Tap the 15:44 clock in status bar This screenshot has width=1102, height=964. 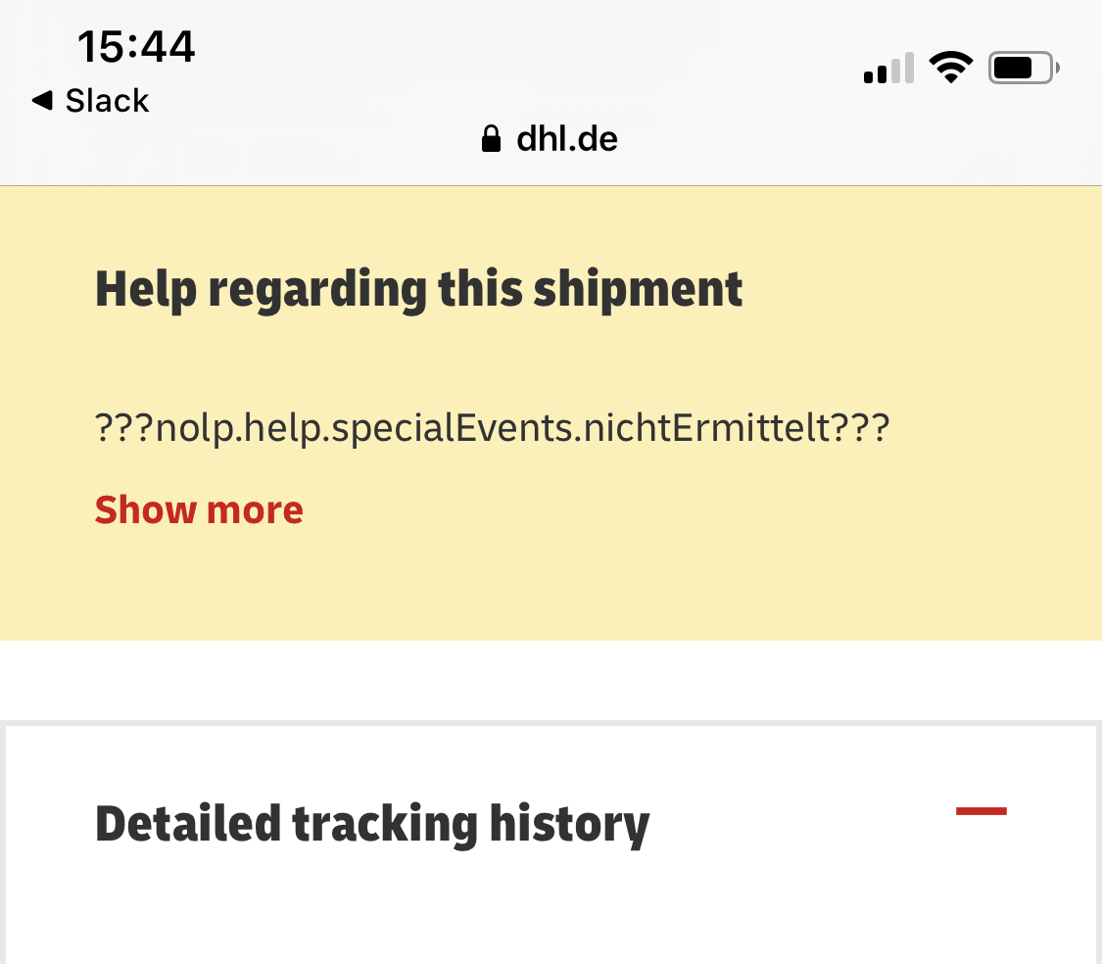pos(136,46)
